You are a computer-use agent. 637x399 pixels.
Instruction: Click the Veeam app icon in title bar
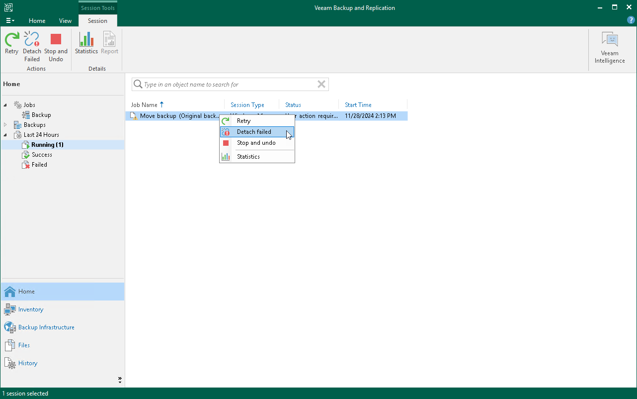[8, 7]
